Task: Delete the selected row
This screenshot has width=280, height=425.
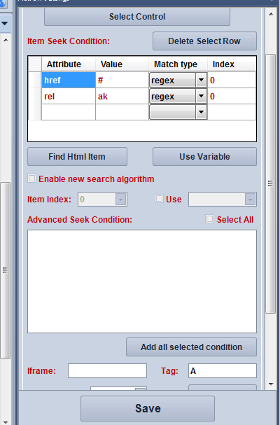Action: [204, 41]
